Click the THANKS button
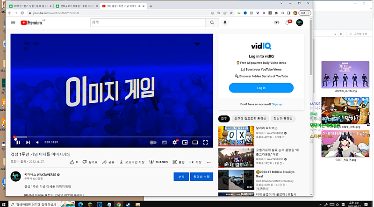The width and height of the screenshot is (374, 207). [158, 162]
